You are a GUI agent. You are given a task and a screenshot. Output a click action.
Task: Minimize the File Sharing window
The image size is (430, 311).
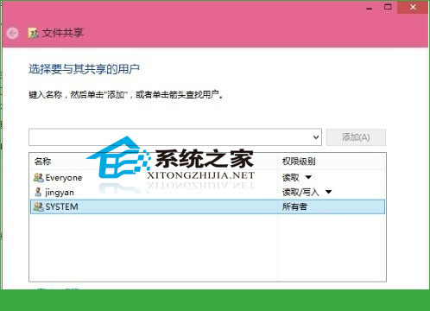point(370,8)
